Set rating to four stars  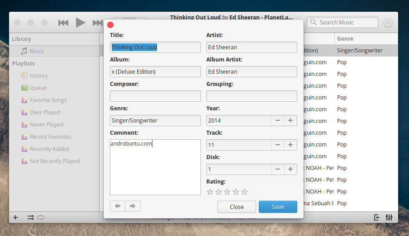point(236,192)
